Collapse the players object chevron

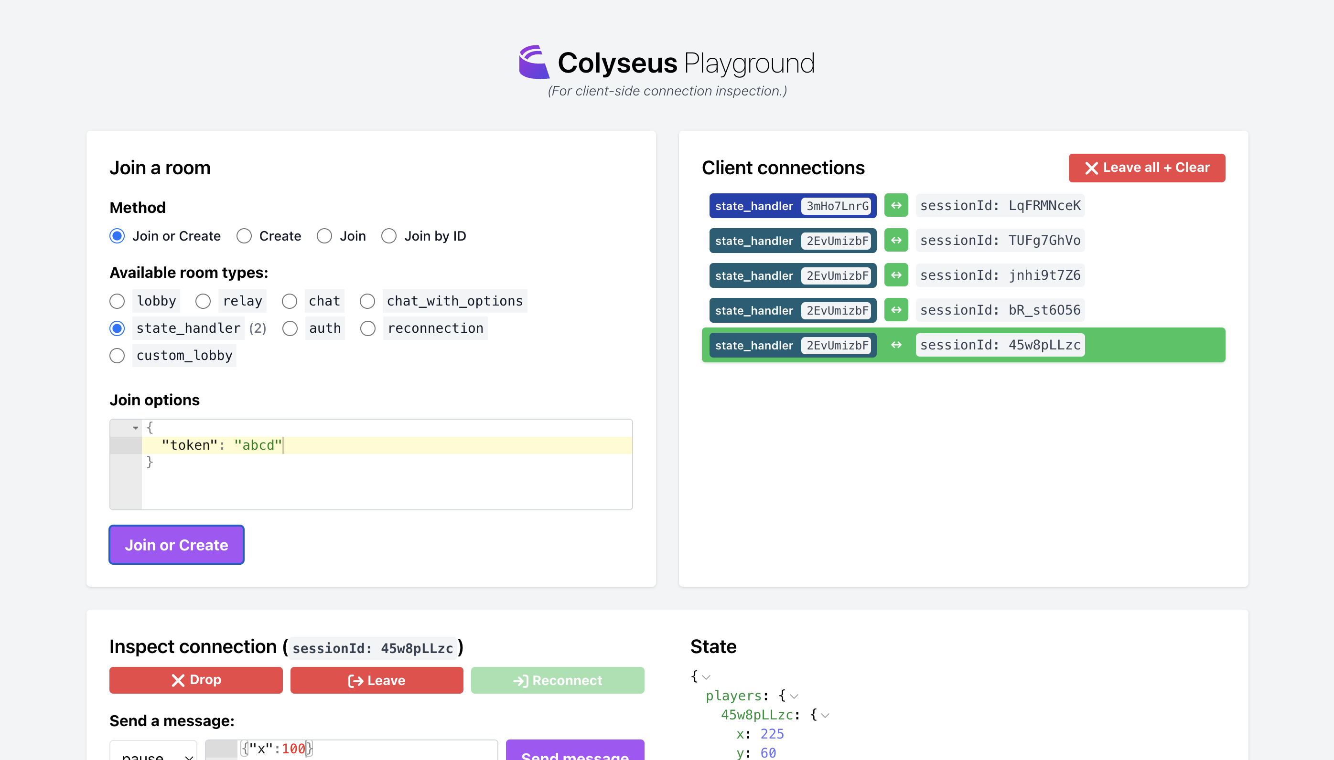point(794,697)
